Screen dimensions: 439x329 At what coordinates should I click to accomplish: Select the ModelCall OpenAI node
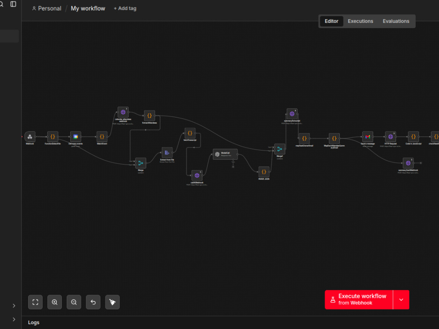[x=225, y=154]
